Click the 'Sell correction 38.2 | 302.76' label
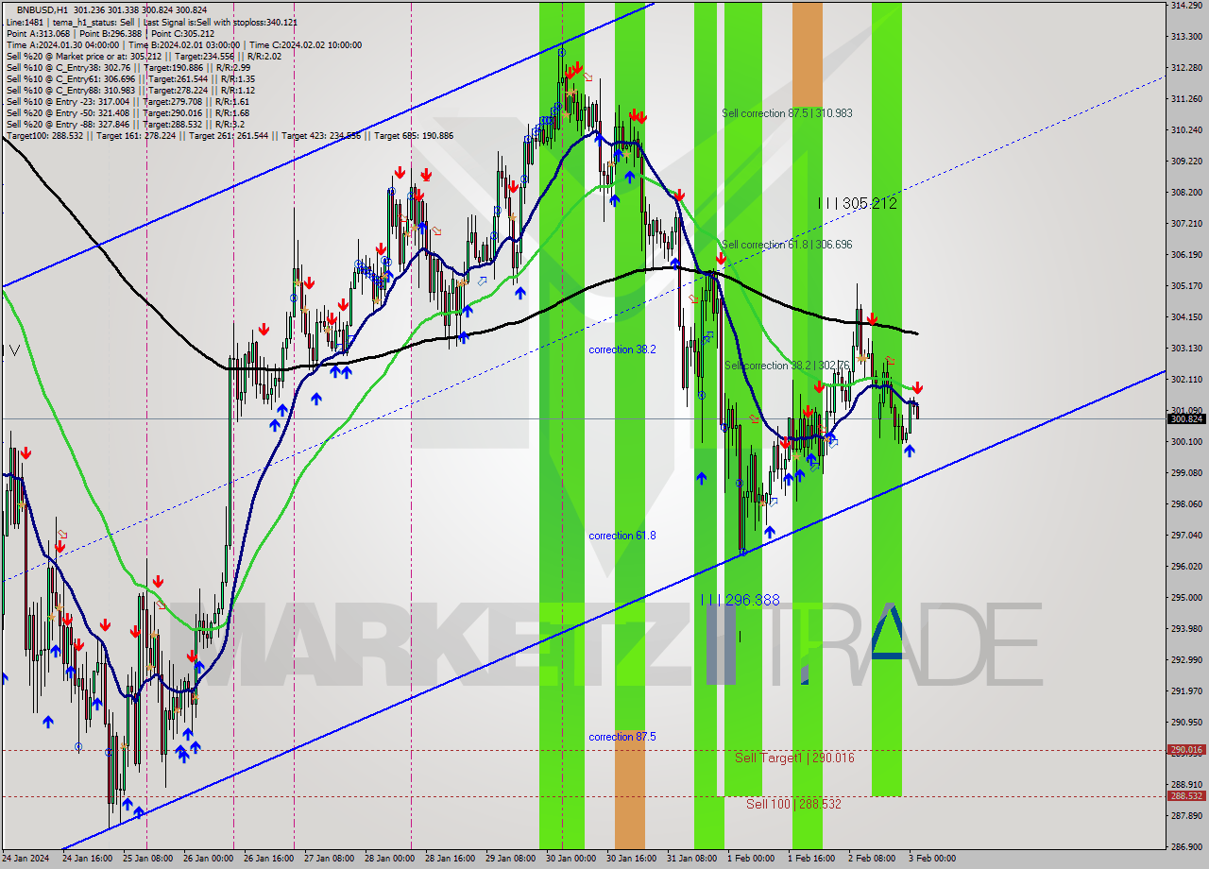The height and width of the screenshot is (869, 1209). [x=787, y=366]
